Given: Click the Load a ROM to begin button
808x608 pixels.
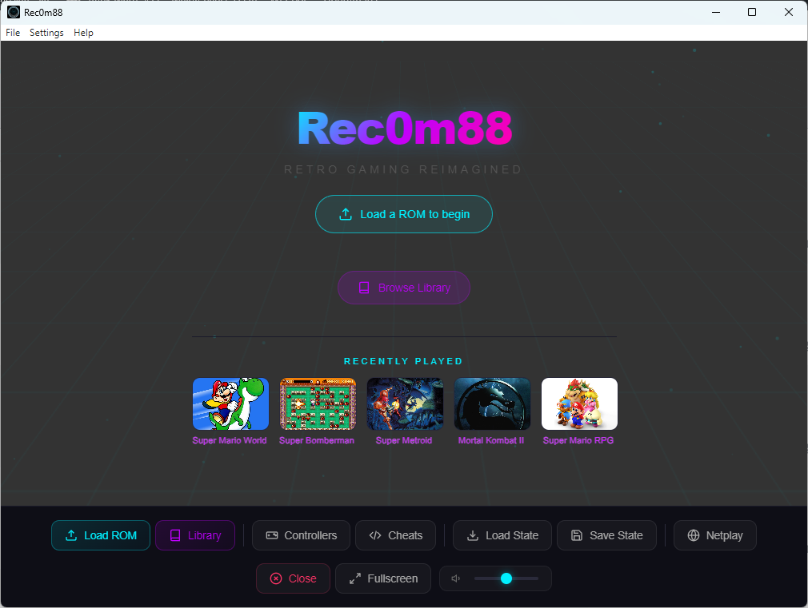Looking at the screenshot, I should (403, 214).
